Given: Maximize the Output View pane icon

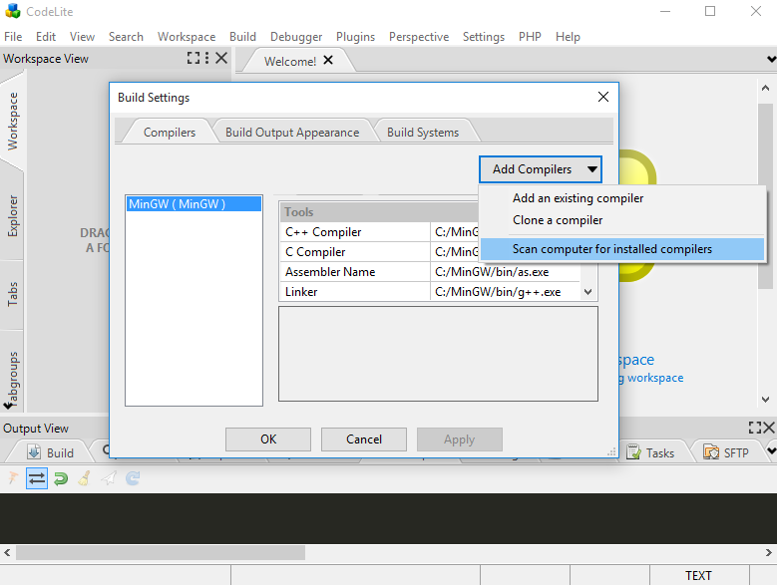Looking at the screenshot, I should 755,428.
